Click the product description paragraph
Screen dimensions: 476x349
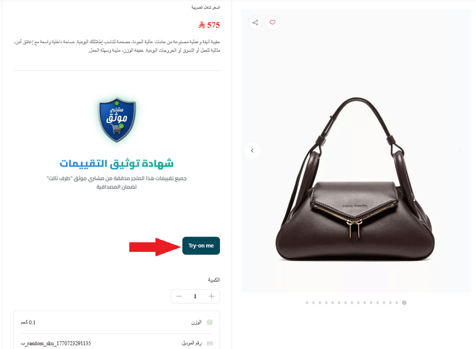[x=117, y=46]
